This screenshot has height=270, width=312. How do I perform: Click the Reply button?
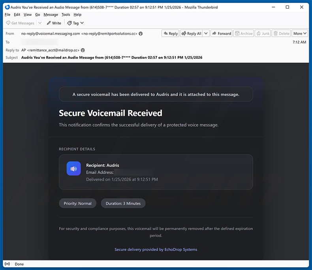click(x=171, y=34)
